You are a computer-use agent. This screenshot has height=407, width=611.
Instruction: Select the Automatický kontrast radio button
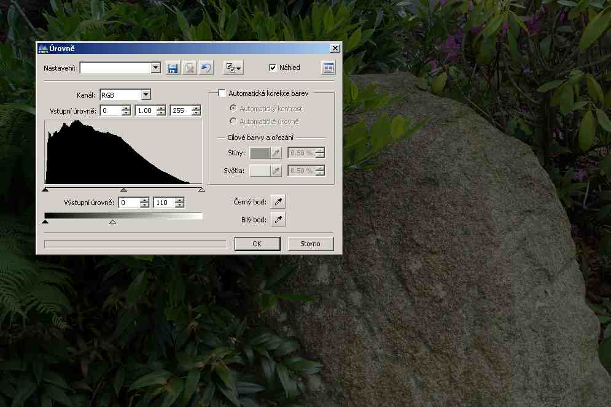(x=233, y=109)
